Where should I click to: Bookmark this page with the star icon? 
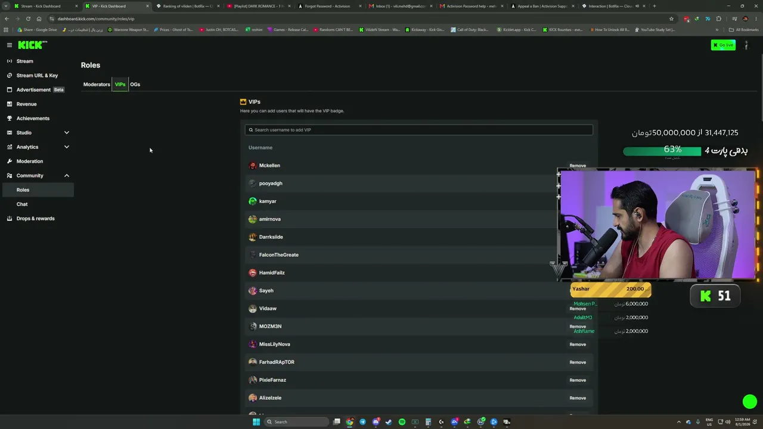[671, 18]
